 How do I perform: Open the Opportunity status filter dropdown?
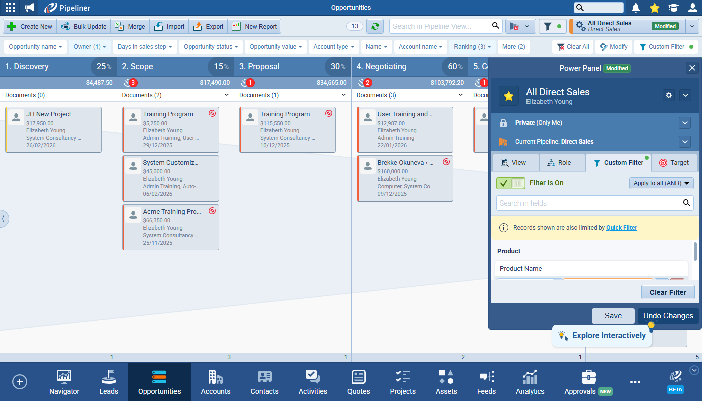(x=211, y=47)
